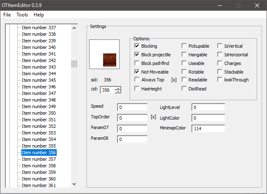Image resolution: width=267 pixels, height=194 pixels.
Task: Enable the Pickupable option
Action: coord(184,46)
